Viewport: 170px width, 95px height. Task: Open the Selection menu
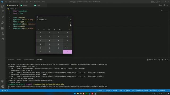click(16, 2)
